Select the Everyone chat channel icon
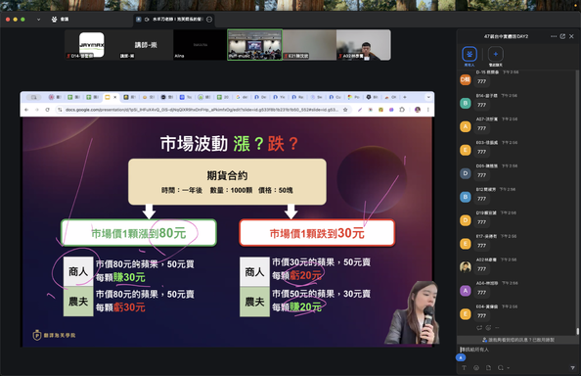Image resolution: width=581 pixels, height=376 pixels. point(469,54)
